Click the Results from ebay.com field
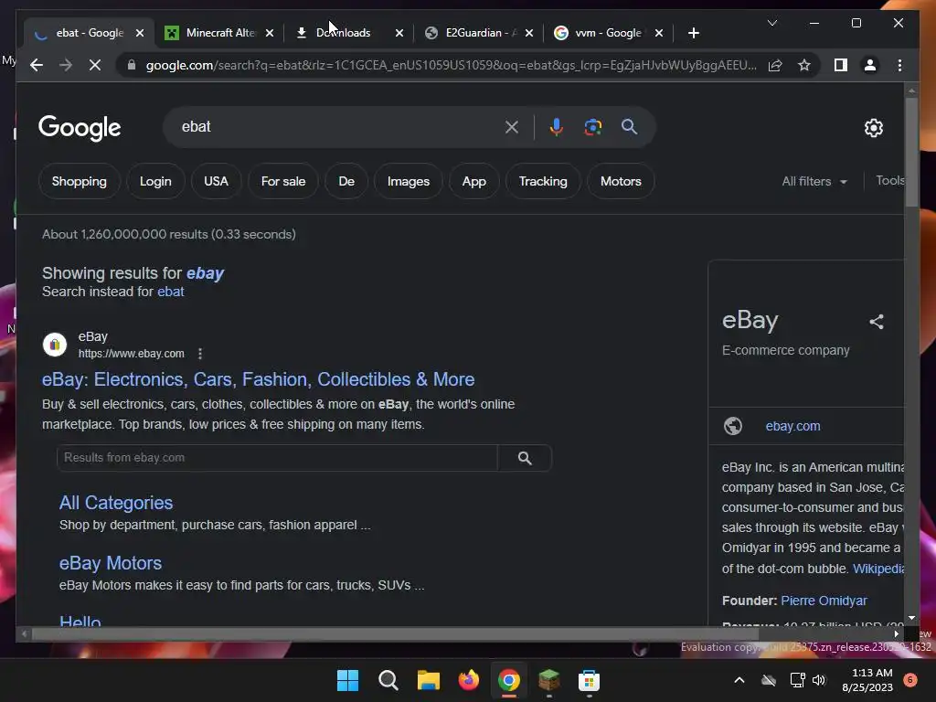Image resolution: width=936 pixels, height=702 pixels. point(277,458)
